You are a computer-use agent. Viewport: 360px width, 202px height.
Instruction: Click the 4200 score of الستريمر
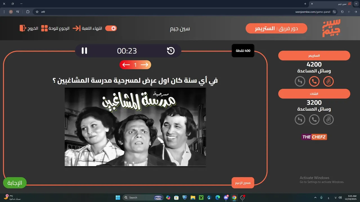[314, 65]
